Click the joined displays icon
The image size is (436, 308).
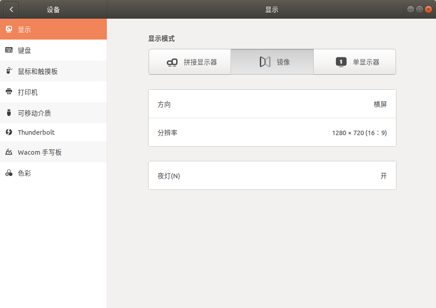(x=172, y=62)
